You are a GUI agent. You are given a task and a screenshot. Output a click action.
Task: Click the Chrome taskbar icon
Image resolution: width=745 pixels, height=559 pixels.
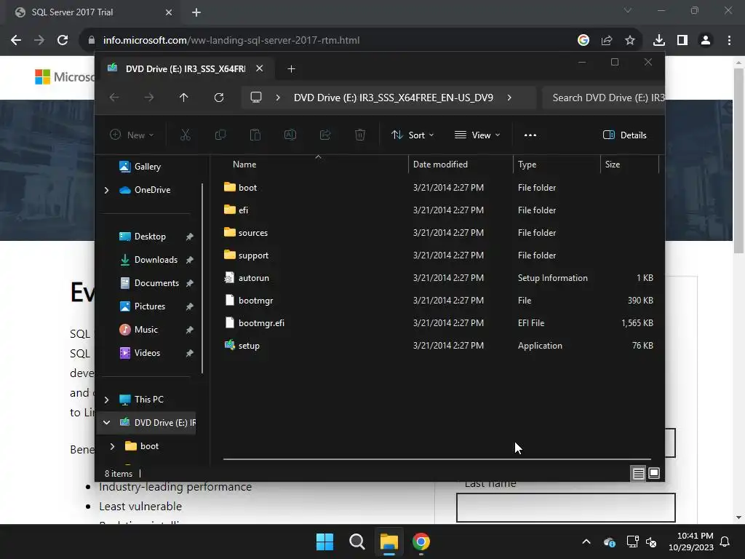421,542
